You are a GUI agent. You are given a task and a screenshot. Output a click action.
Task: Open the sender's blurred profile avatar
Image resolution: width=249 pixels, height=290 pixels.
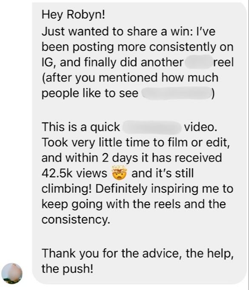tap(12, 273)
